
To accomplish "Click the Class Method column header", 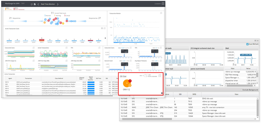I will point(59,78).
